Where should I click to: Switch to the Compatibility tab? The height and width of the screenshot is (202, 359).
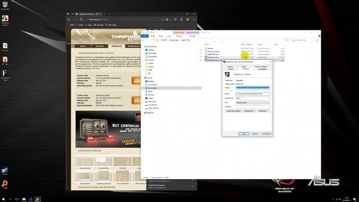[263, 69]
